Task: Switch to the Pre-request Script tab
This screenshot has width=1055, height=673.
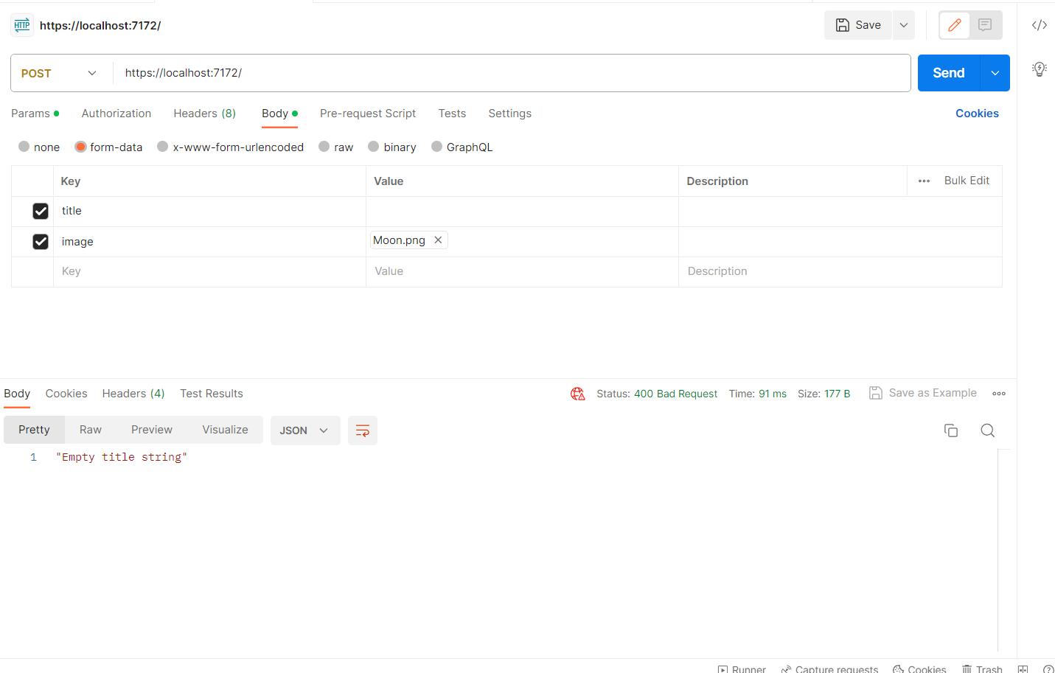Action: (368, 114)
